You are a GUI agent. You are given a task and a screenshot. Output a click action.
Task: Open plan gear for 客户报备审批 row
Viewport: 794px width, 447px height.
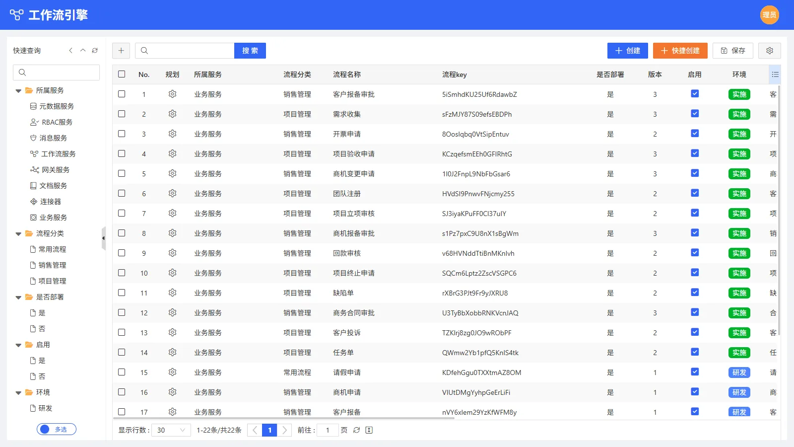172,94
